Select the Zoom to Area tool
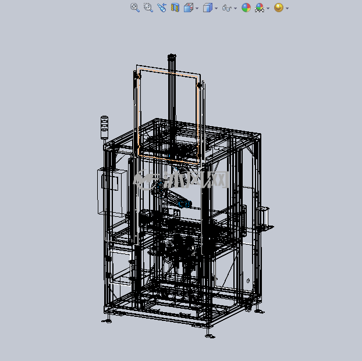Viewport: 362px width, 361px height. [x=148, y=8]
